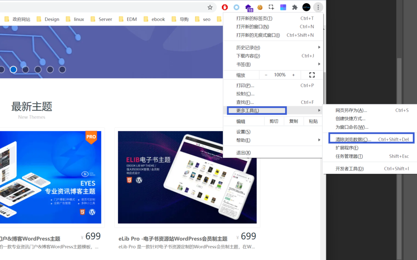Click the blue circle extension icon
417x260 pixels.
[237, 7]
